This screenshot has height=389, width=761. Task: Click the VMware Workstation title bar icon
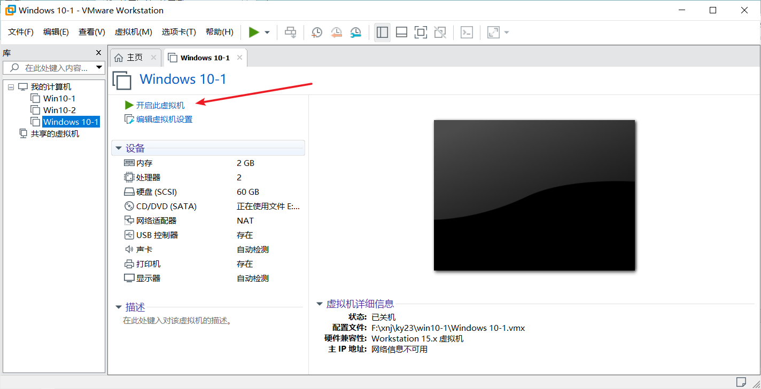click(10, 10)
